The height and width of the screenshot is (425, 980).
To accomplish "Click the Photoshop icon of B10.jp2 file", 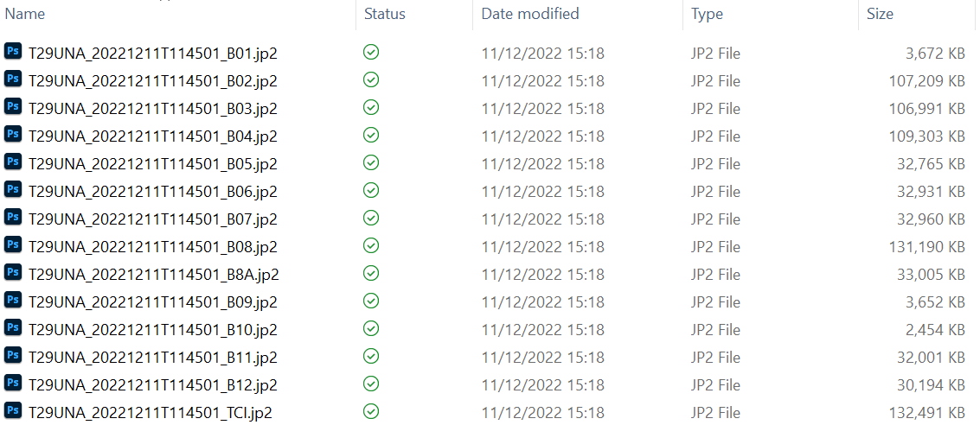I will (12, 327).
